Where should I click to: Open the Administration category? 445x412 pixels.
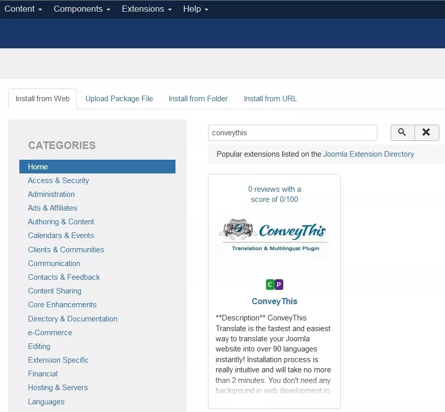pyautogui.click(x=51, y=194)
